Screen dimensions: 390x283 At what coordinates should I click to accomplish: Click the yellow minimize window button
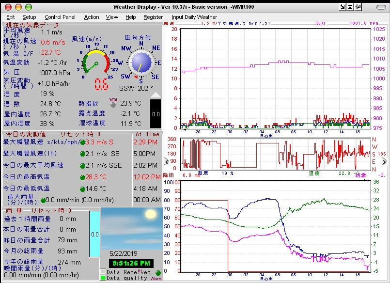[x=18, y=7]
